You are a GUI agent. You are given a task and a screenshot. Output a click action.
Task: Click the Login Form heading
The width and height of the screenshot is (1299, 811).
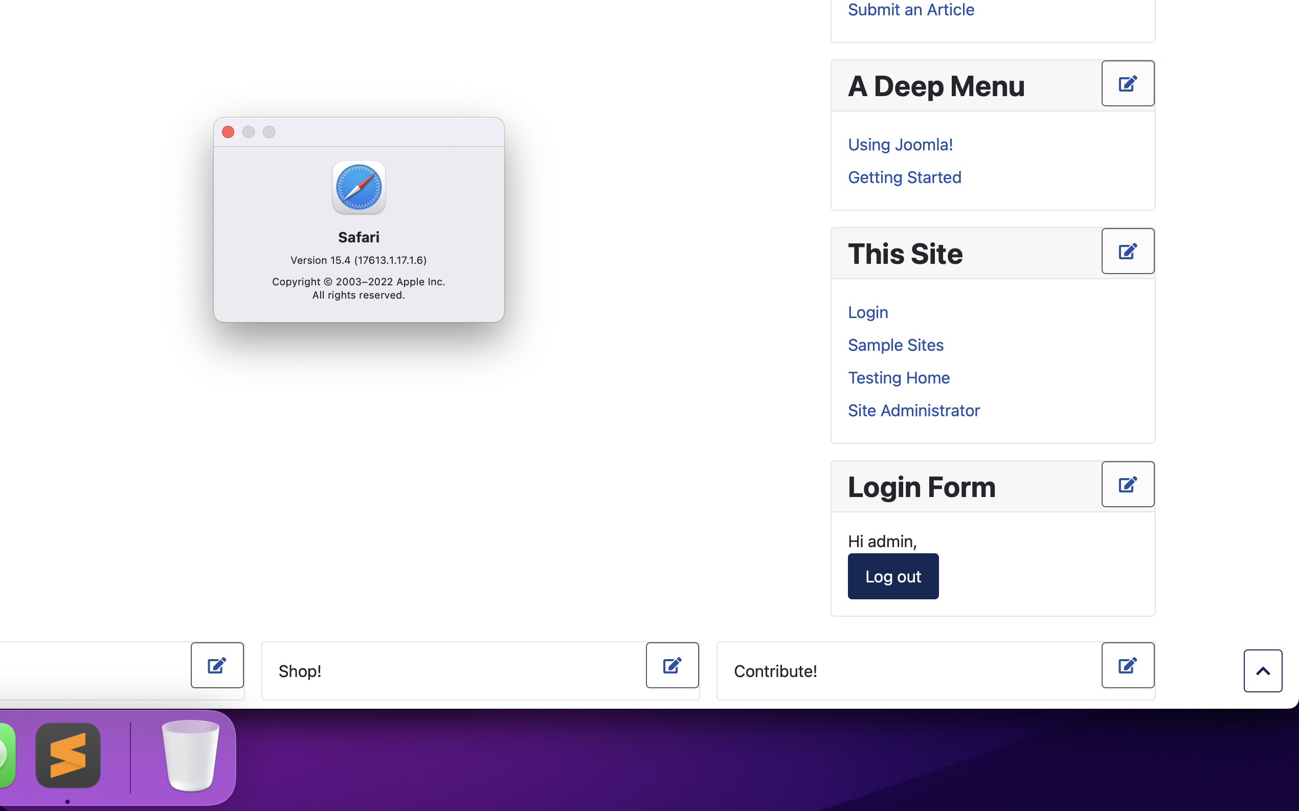[x=922, y=487]
